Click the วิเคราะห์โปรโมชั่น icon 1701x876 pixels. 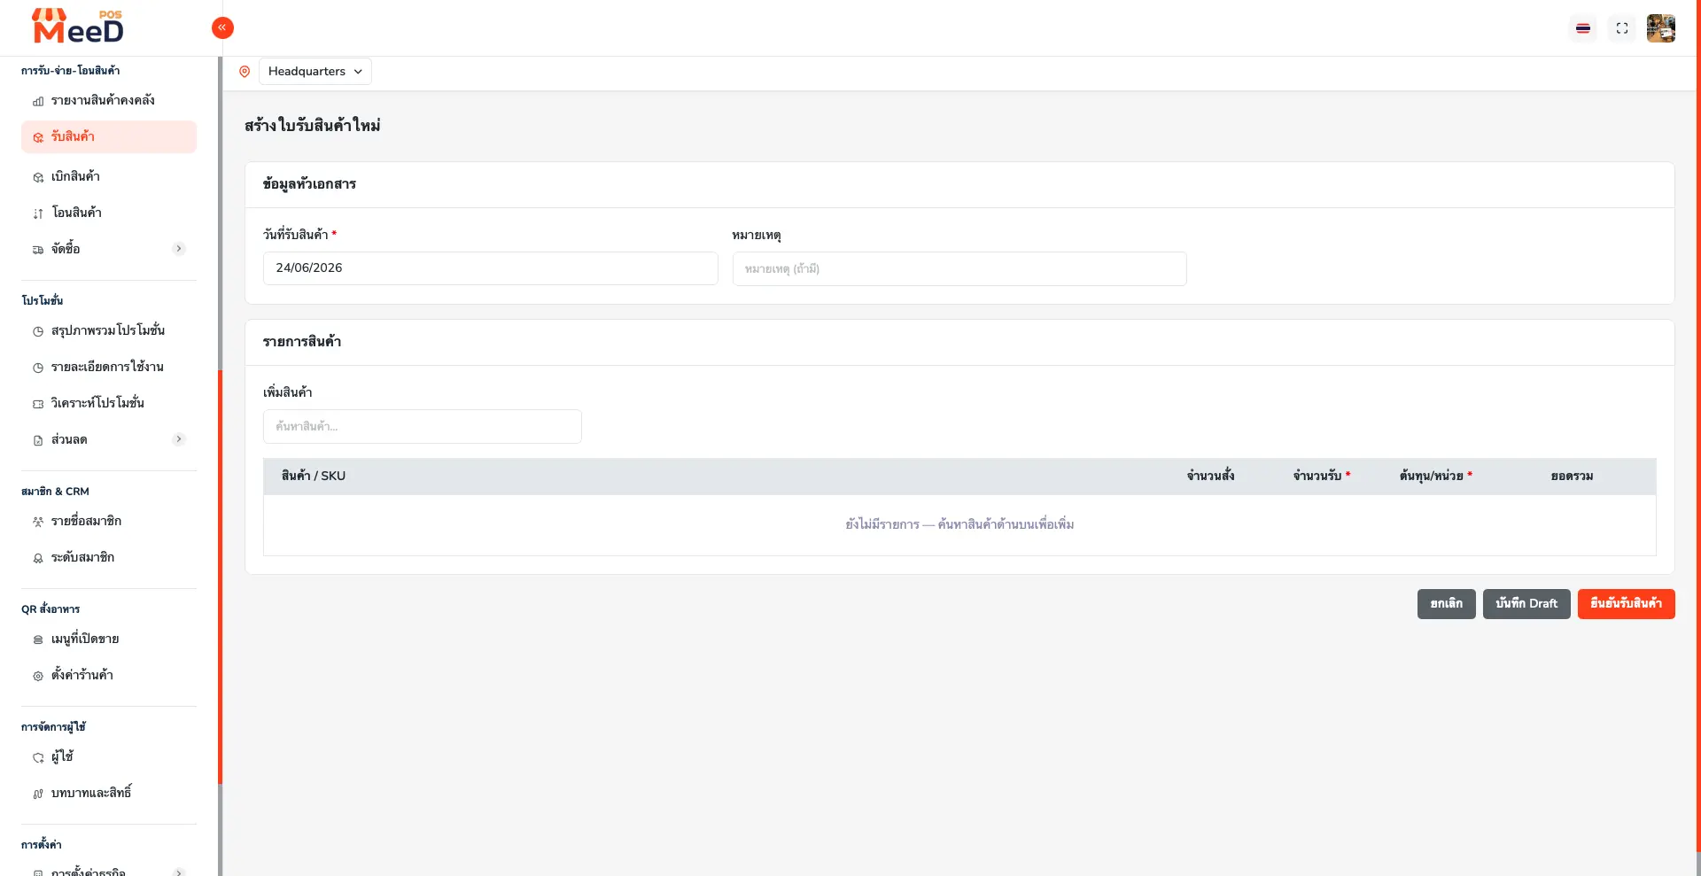38,404
